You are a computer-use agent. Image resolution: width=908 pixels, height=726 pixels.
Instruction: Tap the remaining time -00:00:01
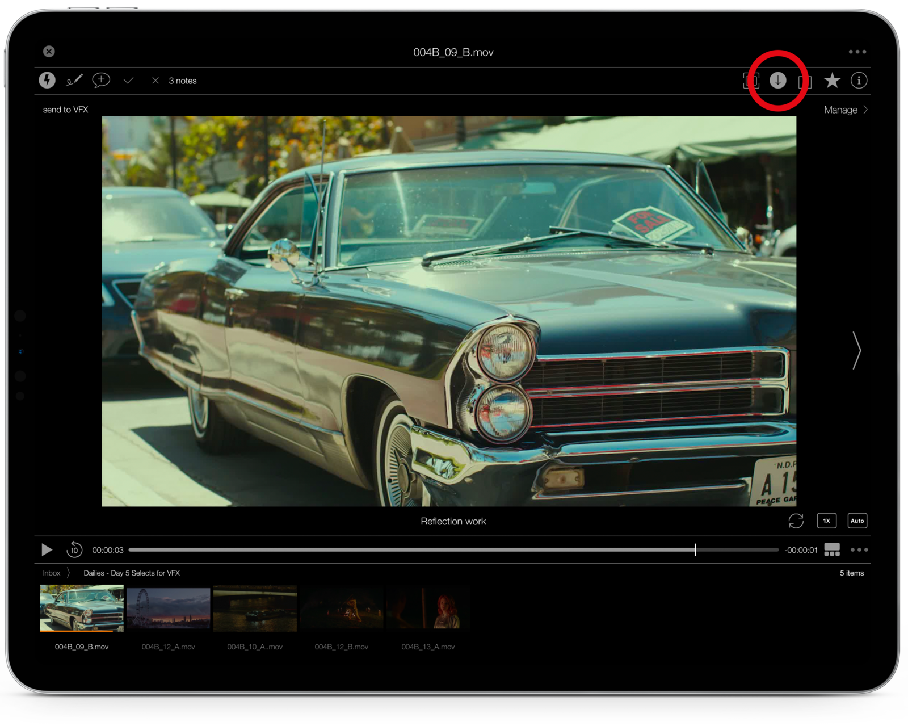coord(801,550)
